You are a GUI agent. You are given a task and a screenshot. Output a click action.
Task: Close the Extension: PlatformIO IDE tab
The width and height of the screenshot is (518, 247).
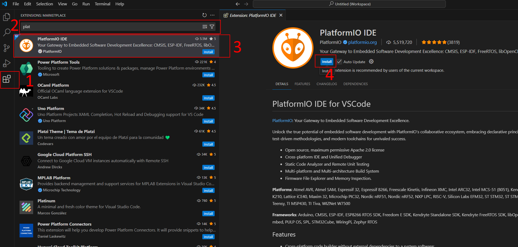(x=281, y=15)
